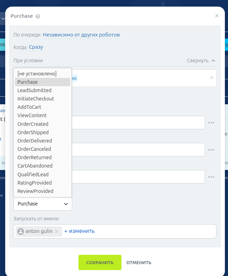The image size is (228, 276).
Task: Open the three-dots menu for third field
Action: [211, 177]
